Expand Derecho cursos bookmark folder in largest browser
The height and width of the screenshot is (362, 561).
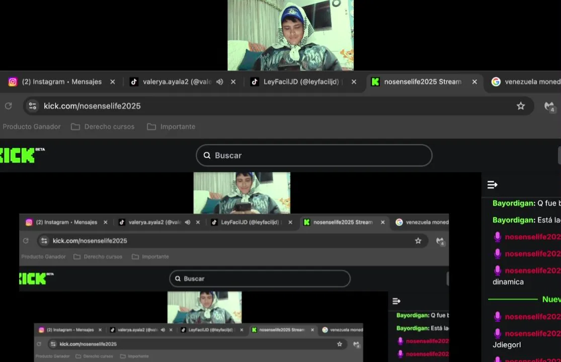(x=103, y=127)
